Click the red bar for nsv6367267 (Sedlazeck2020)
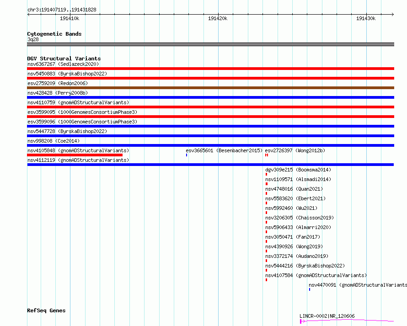407x326 pixels. pyautogui.click(x=210, y=69)
